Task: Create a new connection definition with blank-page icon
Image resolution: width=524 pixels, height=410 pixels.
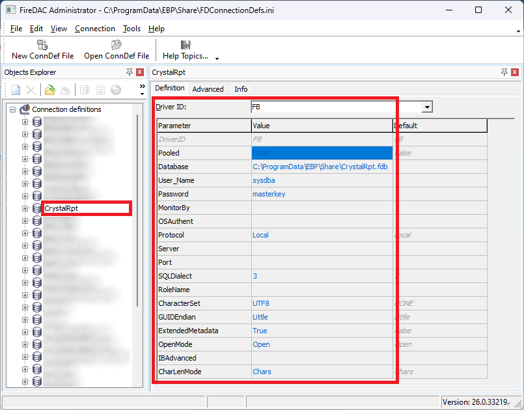Action: point(16,90)
